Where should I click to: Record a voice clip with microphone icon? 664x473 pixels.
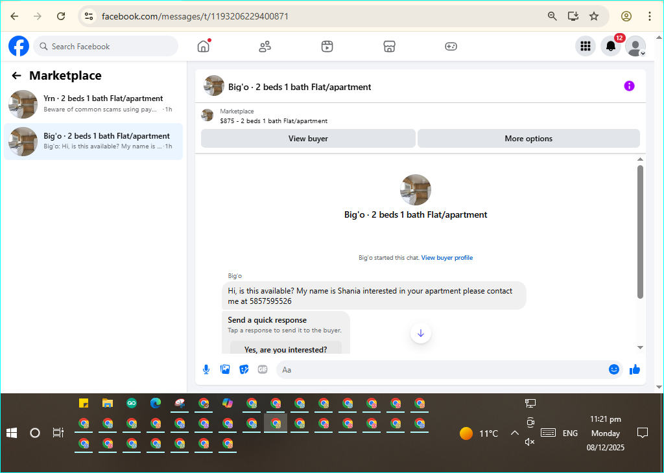click(206, 369)
